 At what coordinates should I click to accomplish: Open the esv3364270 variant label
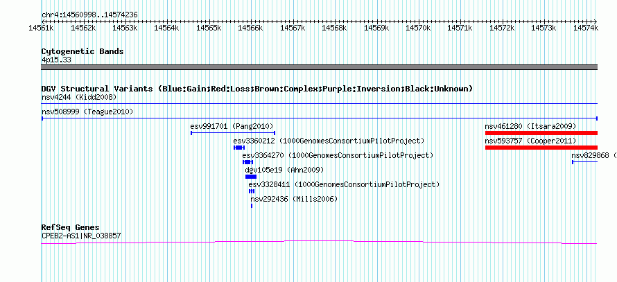pyautogui.click(x=338, y=156)
